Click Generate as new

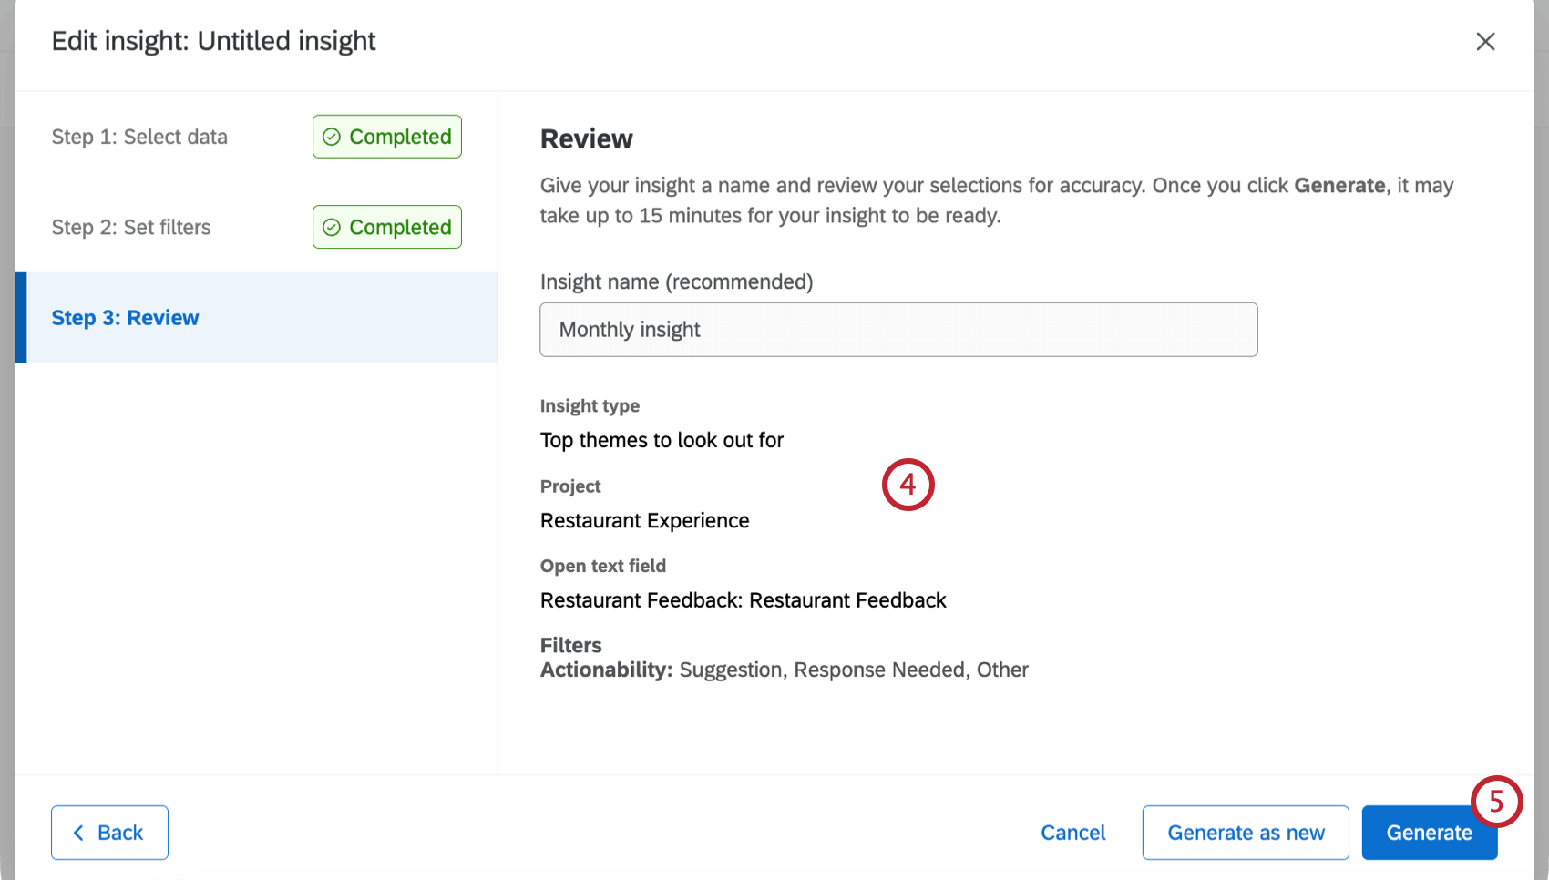pyautogui.click(x=1246, y=832)
